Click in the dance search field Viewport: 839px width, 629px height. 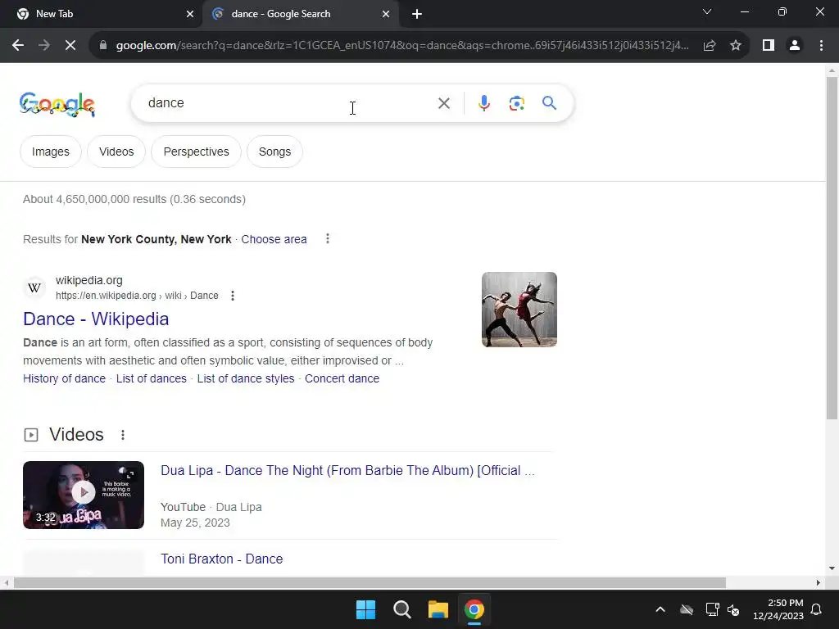289,103
